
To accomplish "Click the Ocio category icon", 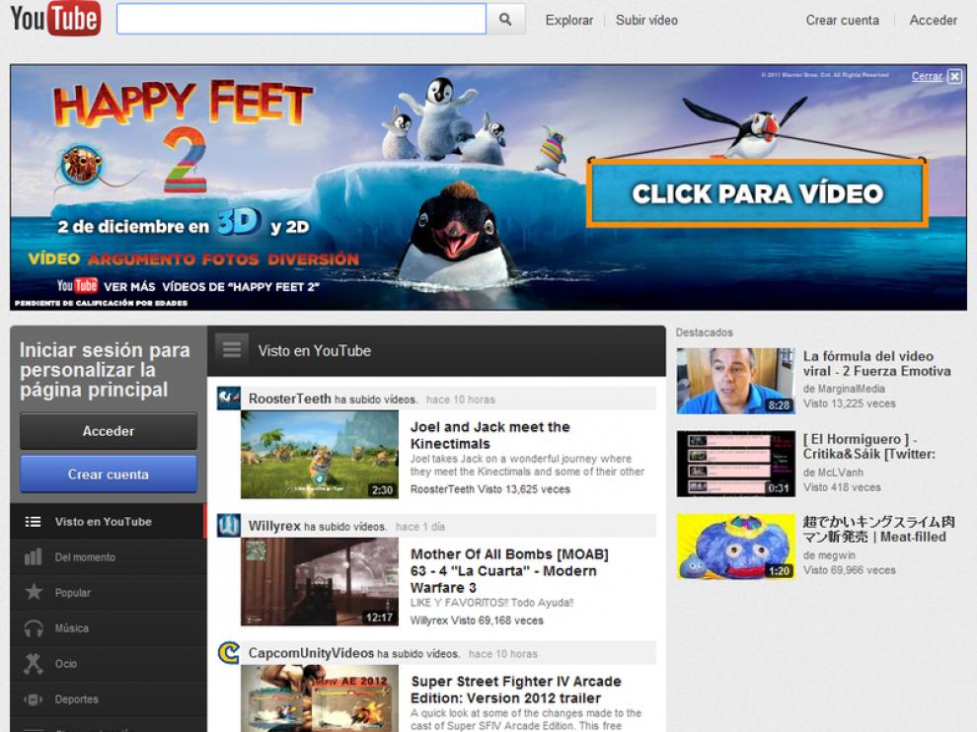I will pyautogui.click(x=33, y=664).
